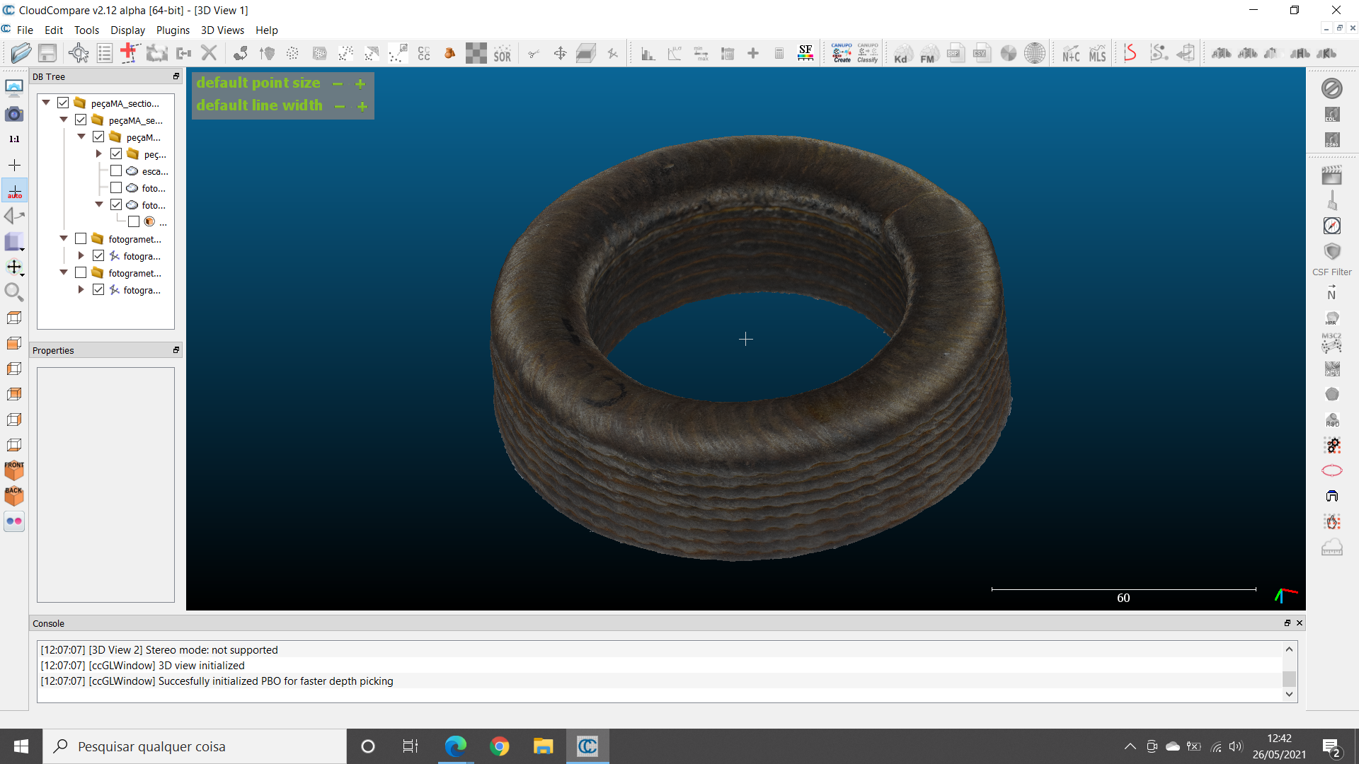Close the Console panel
The height and width of the screenshot is (764, 1359).
point(1300,623)
